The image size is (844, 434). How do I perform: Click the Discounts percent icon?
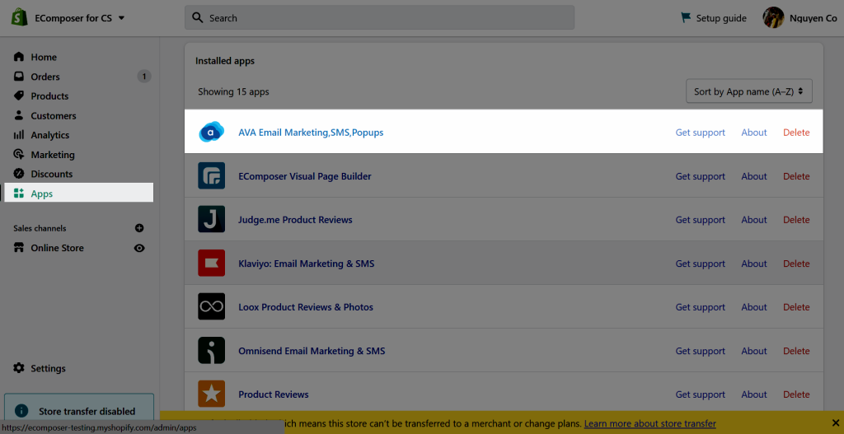[x=19, y=174]
